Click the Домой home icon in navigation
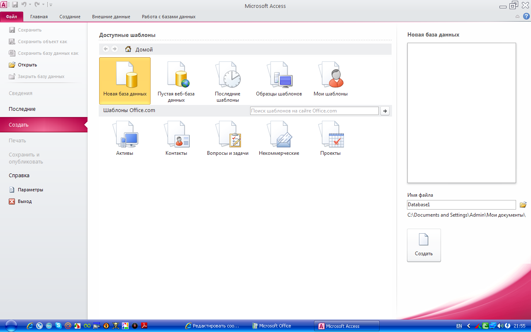 pyautogui.click(x=128, y=49)
